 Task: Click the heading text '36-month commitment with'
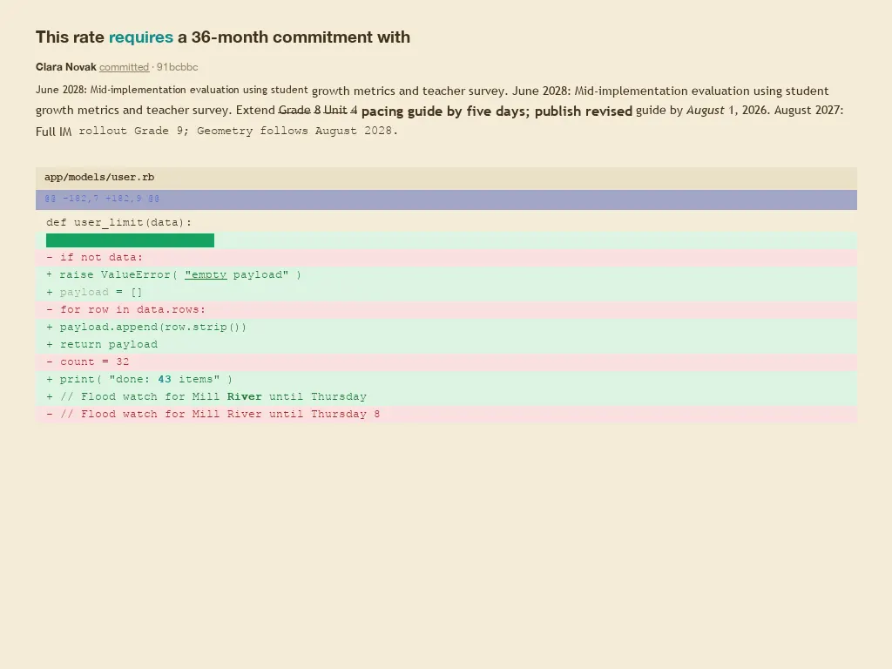301,37
